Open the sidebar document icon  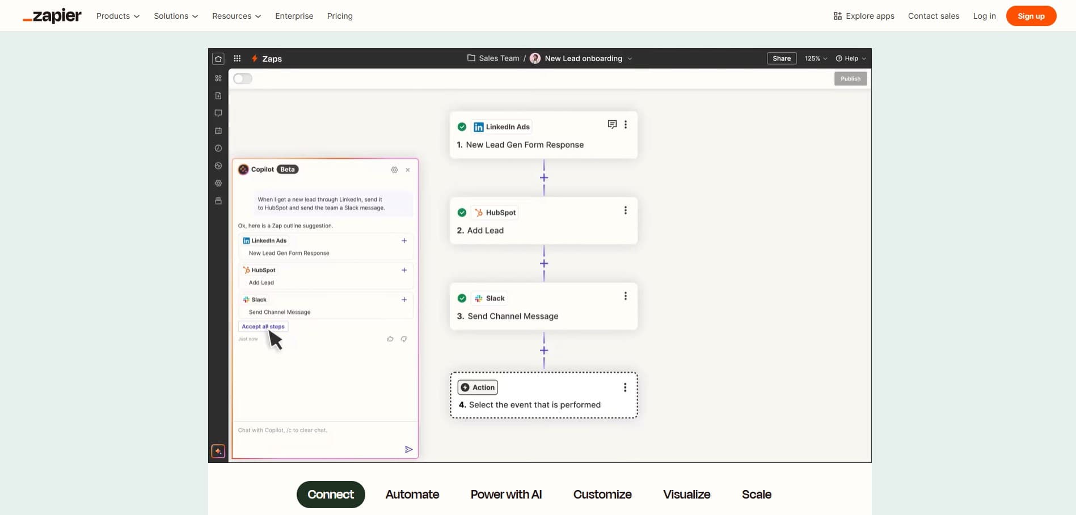click(x=218, y=95)
